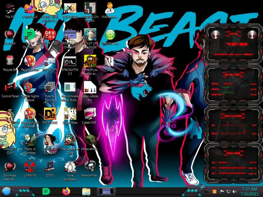This screenshot has height=197, width=263.
Task: Click the C:\ drive bar in Drives widget
Action: pyautogui.click(x=223, y=162)
